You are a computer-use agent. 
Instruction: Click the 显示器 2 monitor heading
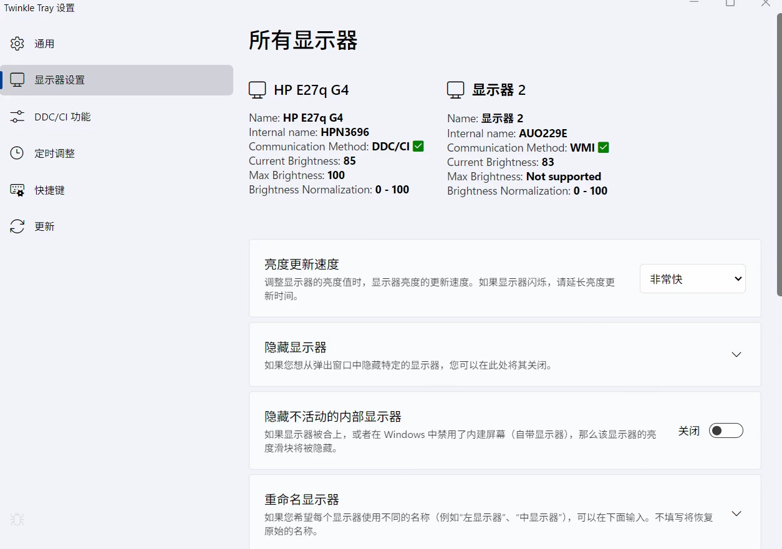[x=499, y=90]
